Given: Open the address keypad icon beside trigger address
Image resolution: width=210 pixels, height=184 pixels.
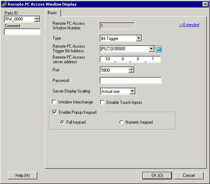Looking at the screenshot, I should (158, 49).
